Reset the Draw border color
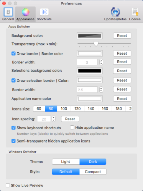The height and width of the screenshot is (191, 143). [122, 53]
